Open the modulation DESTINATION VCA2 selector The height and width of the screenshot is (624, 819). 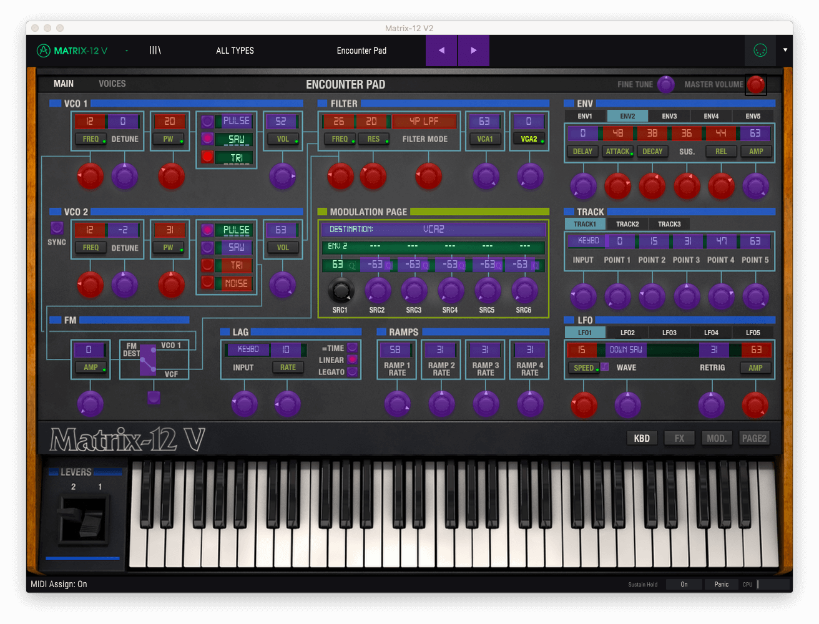click(x=433, y=229)
